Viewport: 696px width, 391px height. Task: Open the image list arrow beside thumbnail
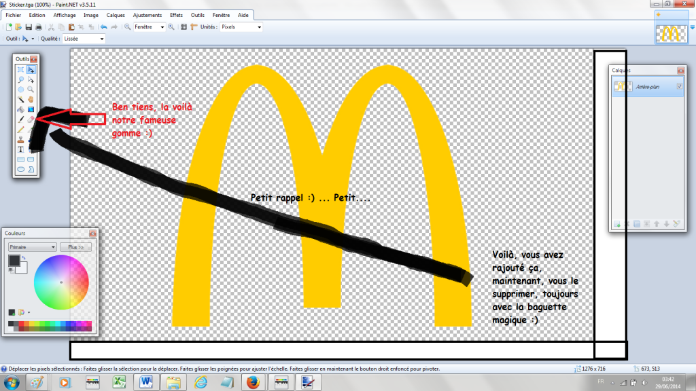pos(693,27)
